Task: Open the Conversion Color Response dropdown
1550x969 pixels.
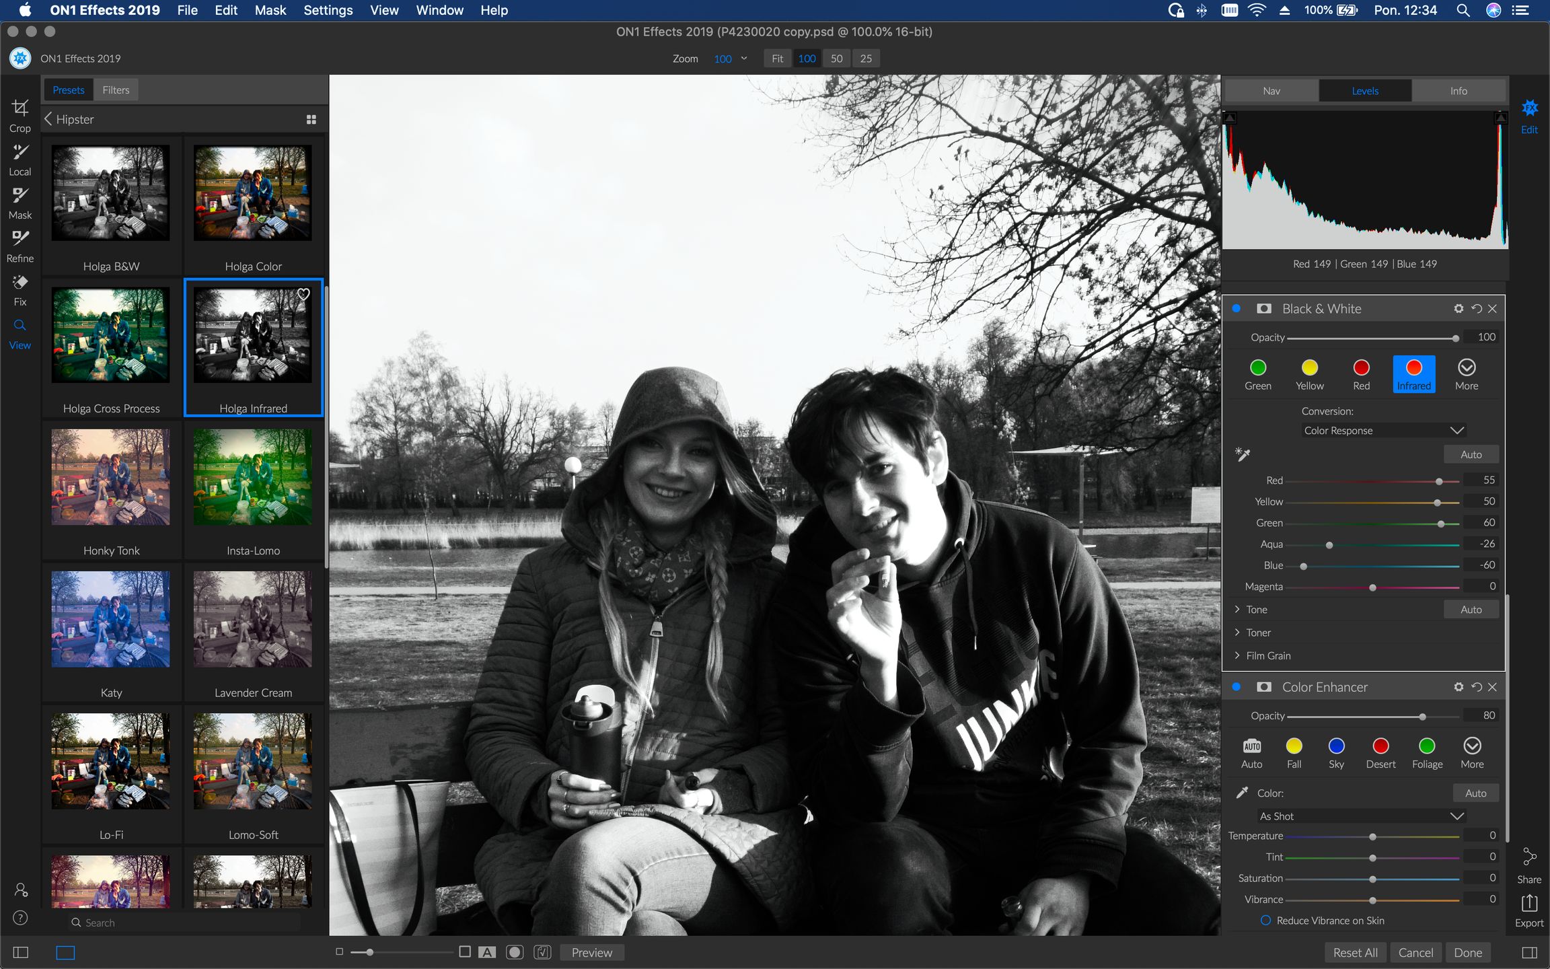Action: click(1383, 430)
